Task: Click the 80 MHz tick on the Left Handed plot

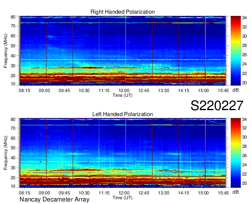Action: click(13, 119)
